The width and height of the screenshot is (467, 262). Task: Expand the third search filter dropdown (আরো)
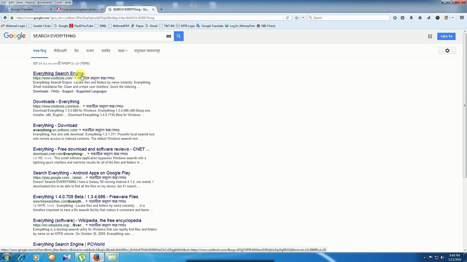tap(123, 51)
